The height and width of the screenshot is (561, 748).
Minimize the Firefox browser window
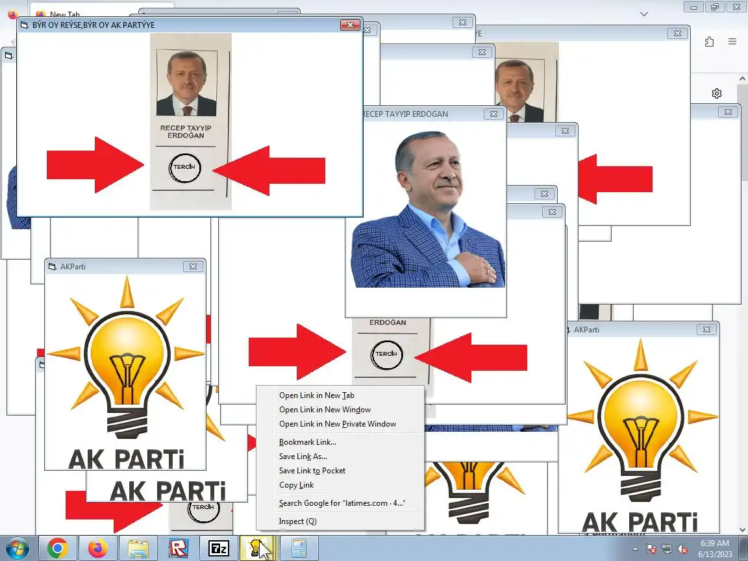coord(693,6)
